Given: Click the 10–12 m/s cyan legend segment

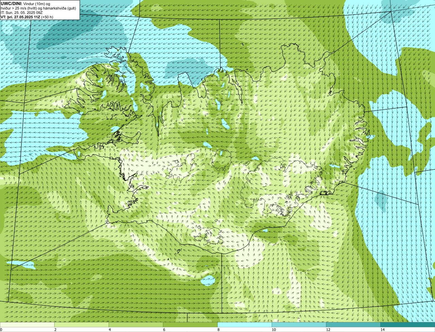Looking at the screenshot, I should [299, 325].
